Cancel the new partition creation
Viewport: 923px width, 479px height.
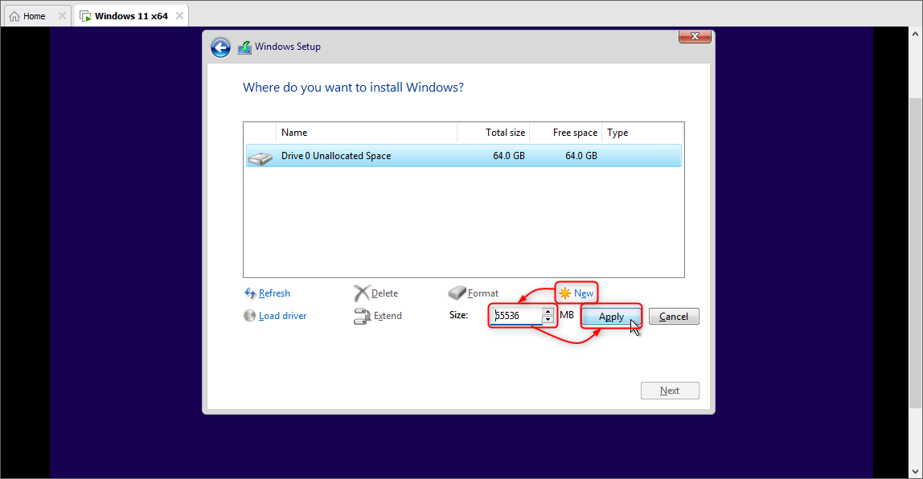(x=674, y=317)
